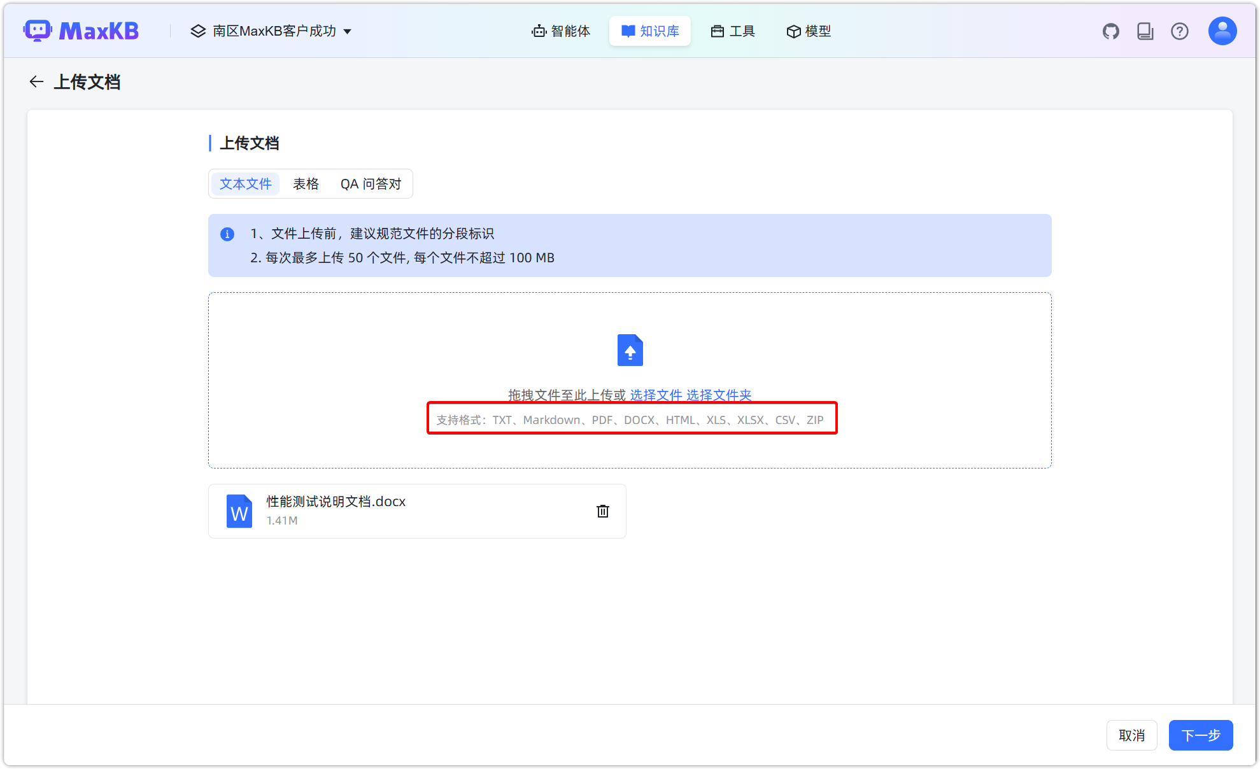
Task: Click the workspace layers icon beside 南区MaxKB客户成功
Action: coord(197,31)
